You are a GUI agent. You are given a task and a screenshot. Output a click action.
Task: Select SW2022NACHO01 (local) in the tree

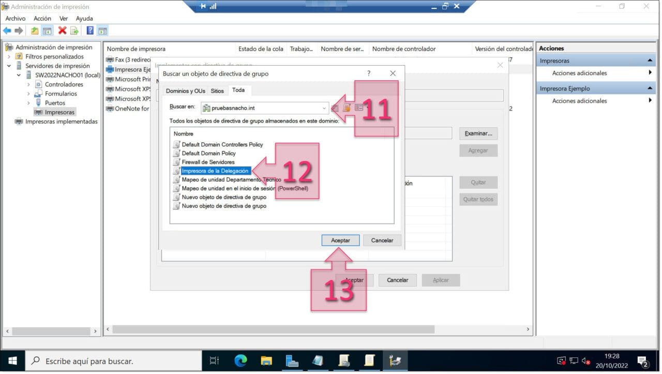(x=68, y=75)
